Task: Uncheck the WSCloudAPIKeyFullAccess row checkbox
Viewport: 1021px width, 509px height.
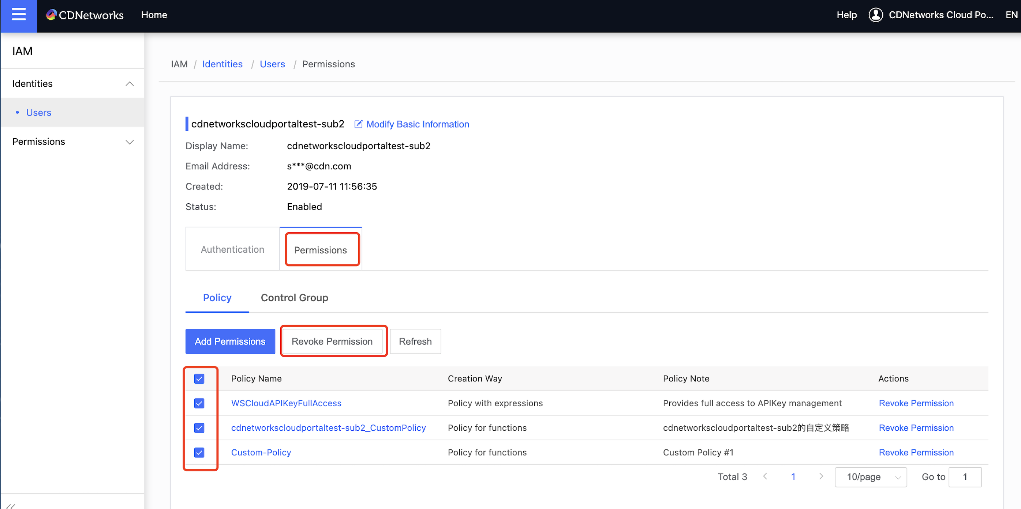Action: (x=199, y=403)
